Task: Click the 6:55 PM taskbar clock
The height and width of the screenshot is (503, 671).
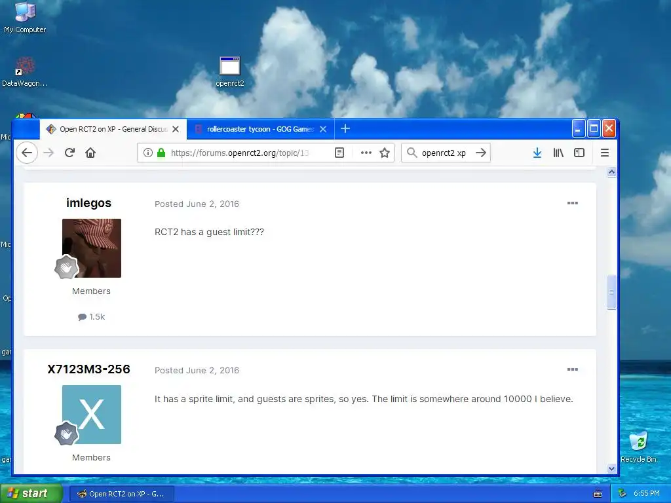Action: [647, 493]
